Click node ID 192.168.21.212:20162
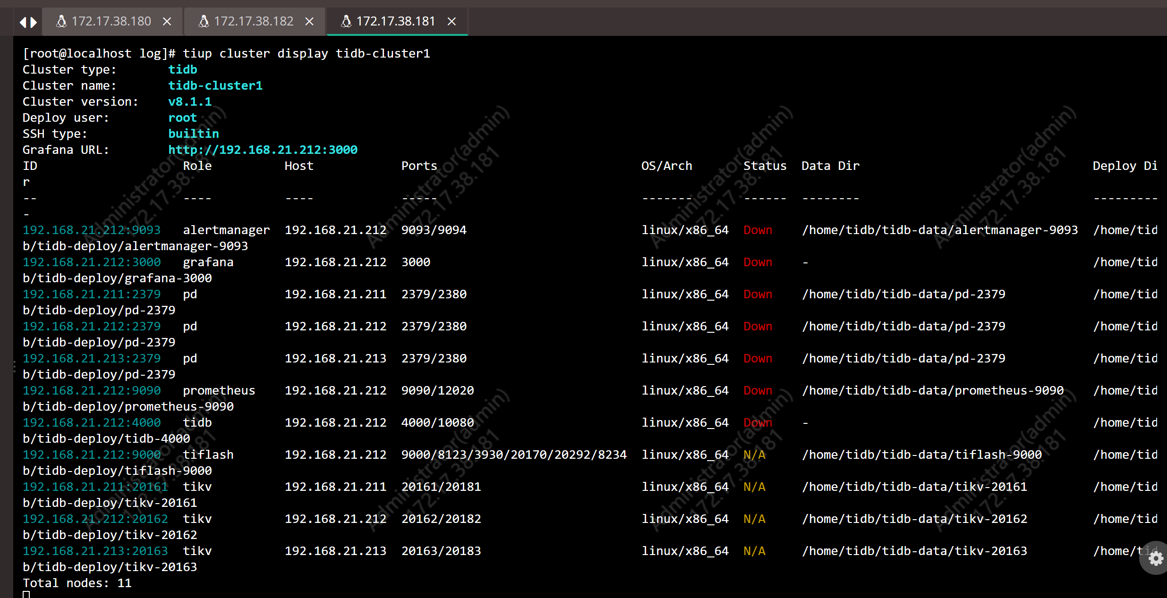The width and height of the screenshot is (1167, 598). 95,519
